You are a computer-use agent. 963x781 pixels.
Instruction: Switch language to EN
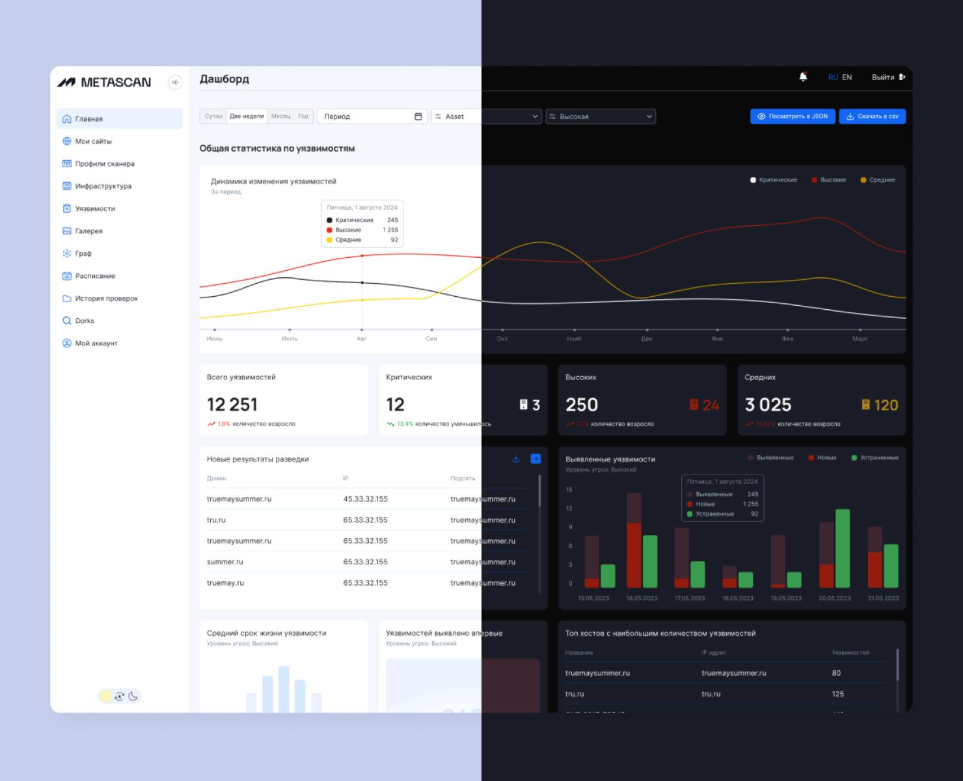coord(847,77)
